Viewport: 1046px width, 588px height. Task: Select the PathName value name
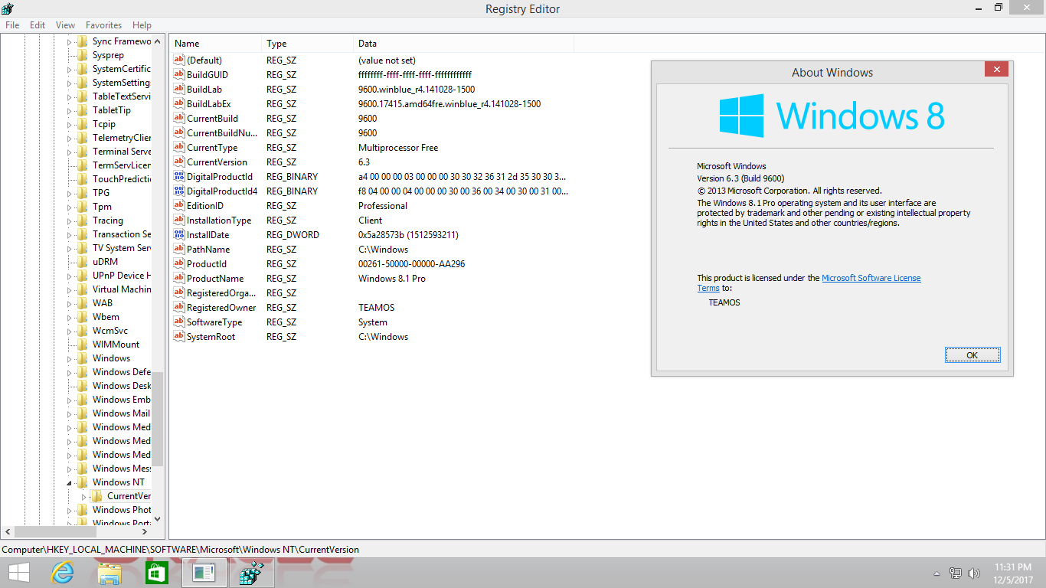208,250
